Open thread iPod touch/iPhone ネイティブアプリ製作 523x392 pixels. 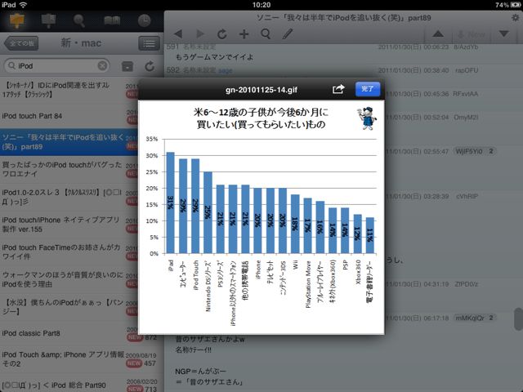click(69, 225)
